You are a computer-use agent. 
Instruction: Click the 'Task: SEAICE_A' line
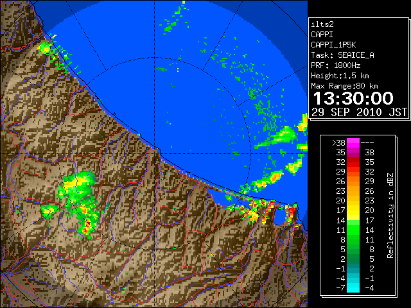[x=342, y=55]
